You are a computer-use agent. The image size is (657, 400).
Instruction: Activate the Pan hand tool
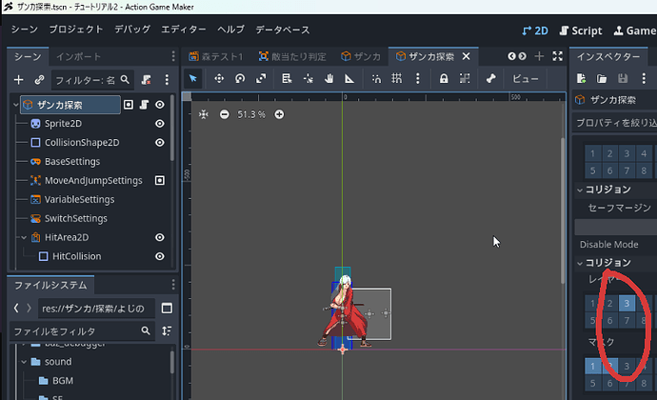(328, 78)
